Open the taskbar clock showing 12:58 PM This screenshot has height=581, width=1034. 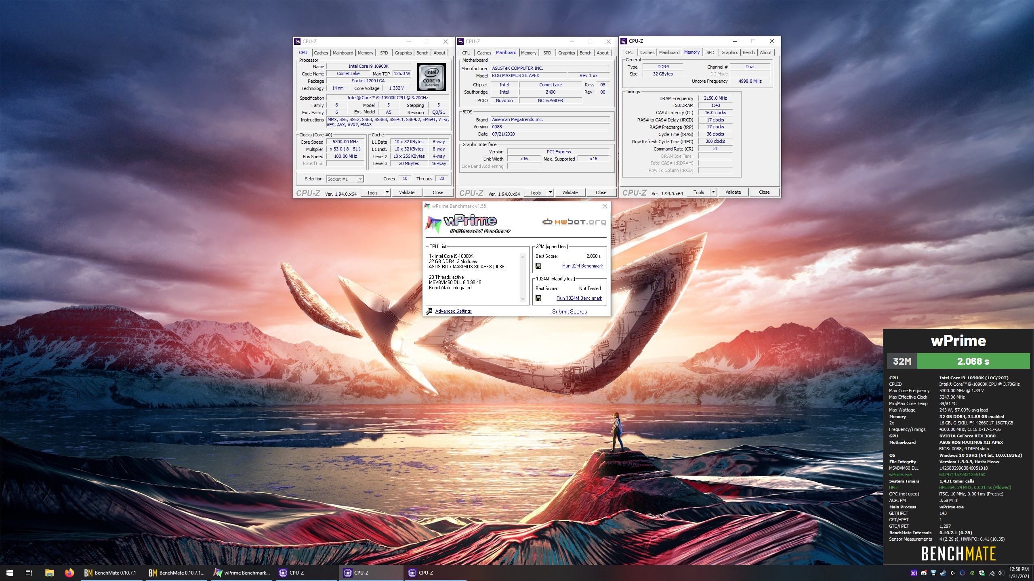coord(1019,573)
